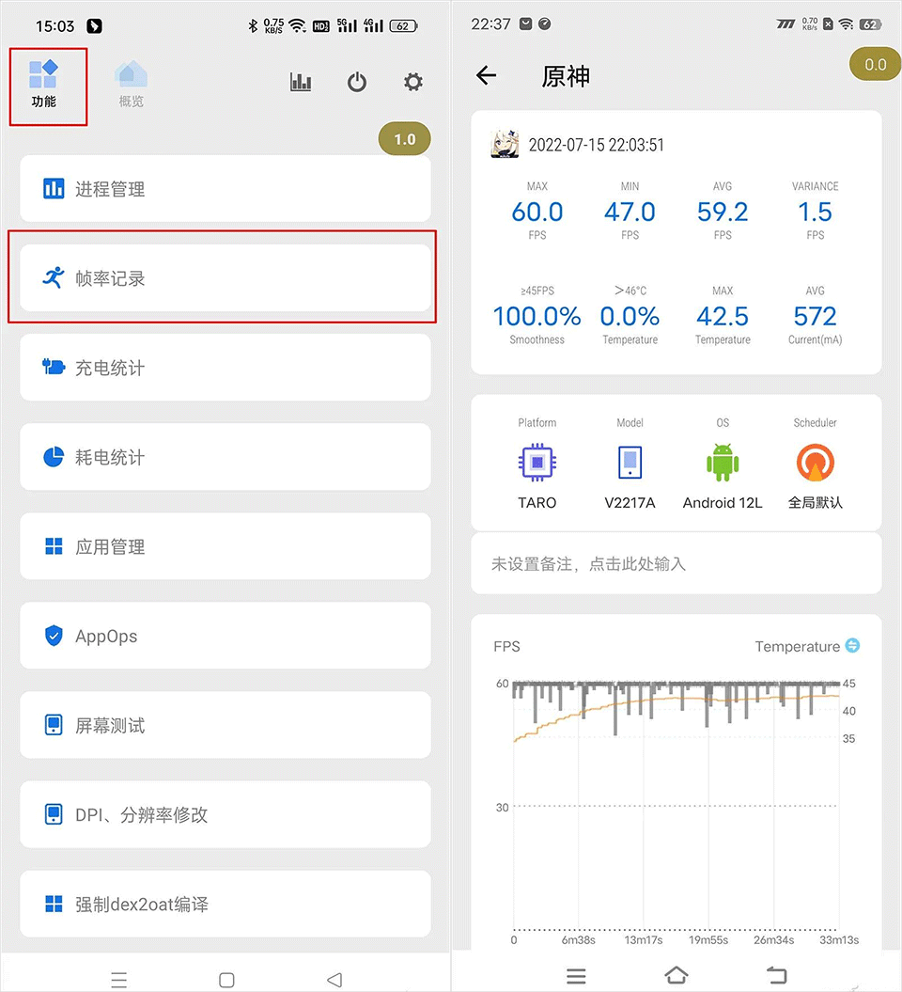The image size is (902, 992).
Task: Click the 全局默认 Scheduler icon
Action: (x=815, y=463)
